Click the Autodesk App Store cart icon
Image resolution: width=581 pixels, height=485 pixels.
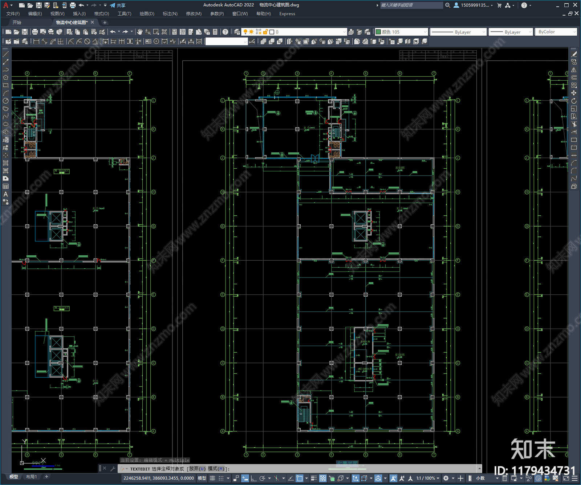(499, 5)
